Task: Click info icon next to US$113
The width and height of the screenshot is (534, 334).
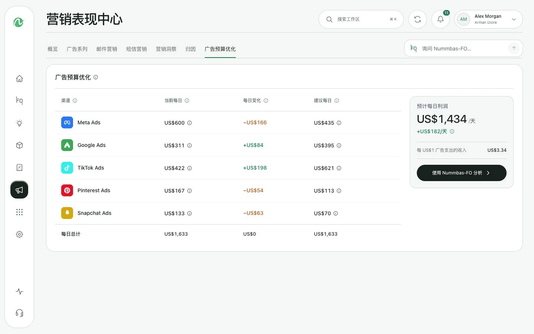Action: (339, 191)
